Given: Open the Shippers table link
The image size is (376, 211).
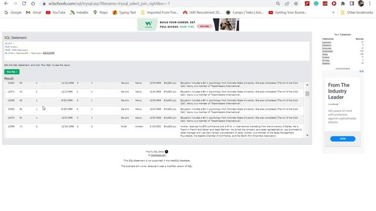Looking at the screenshot, I should [326, 60].
